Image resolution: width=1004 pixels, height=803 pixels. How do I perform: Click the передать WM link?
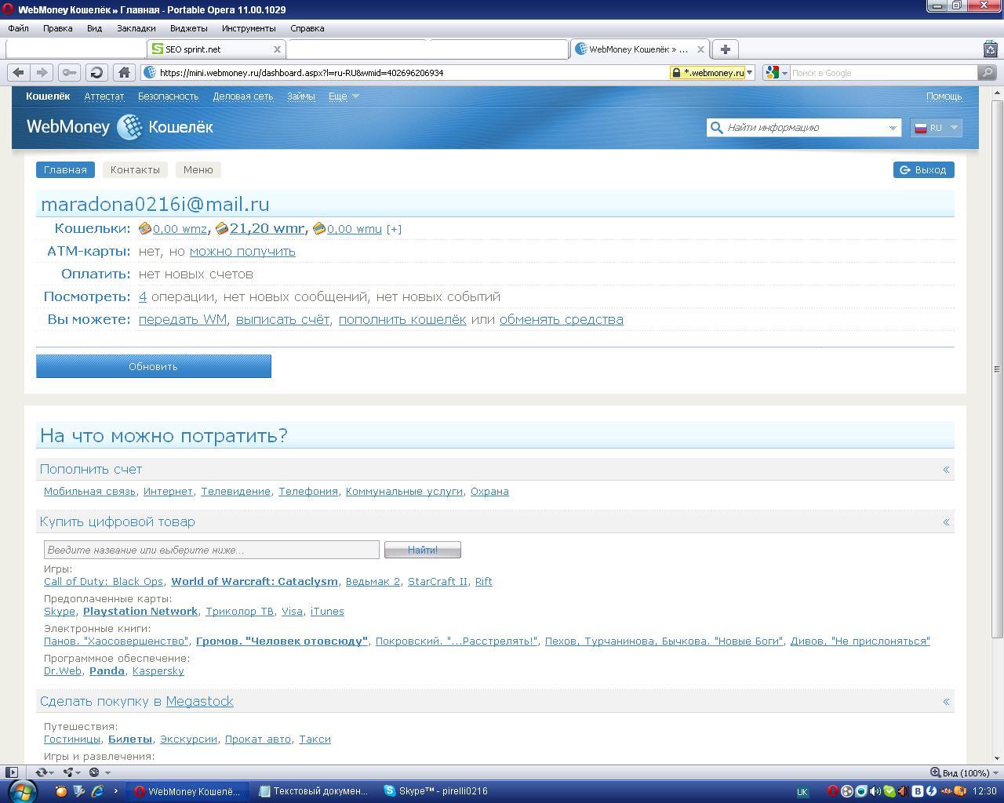tap(183, 320)
